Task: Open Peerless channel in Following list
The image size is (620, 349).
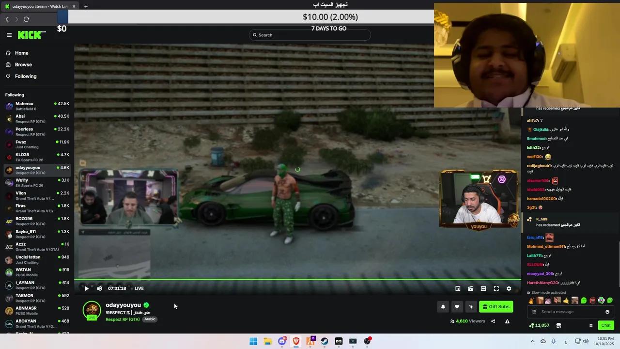Action: (x=37, y=132)
